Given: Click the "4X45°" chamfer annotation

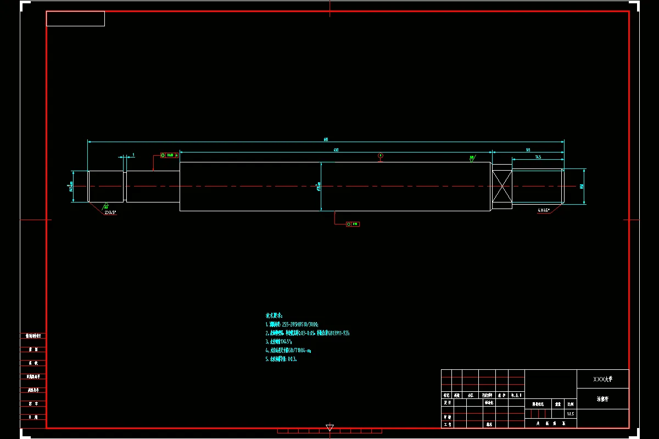Looking at the screenshot, I should pyautogui.click(x=544, y=210).
